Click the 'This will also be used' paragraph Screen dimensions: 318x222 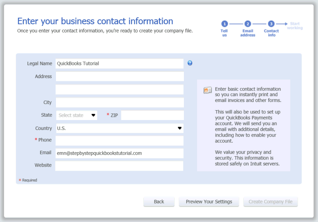point(248,126)
